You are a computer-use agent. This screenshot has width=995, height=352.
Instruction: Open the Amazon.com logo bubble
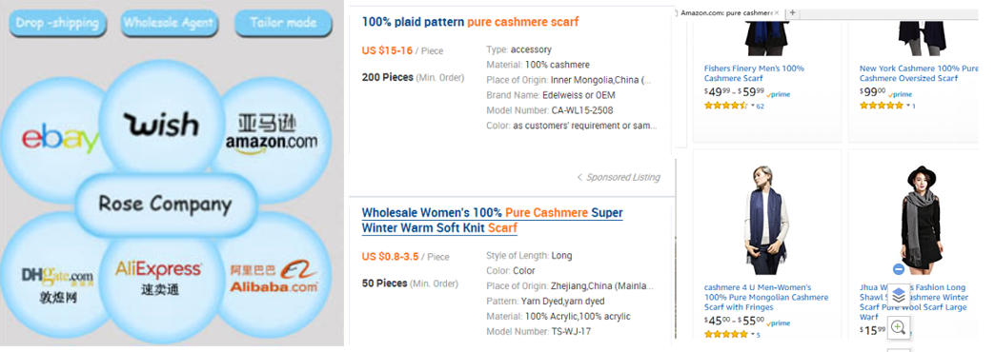[x=271, y=133]
